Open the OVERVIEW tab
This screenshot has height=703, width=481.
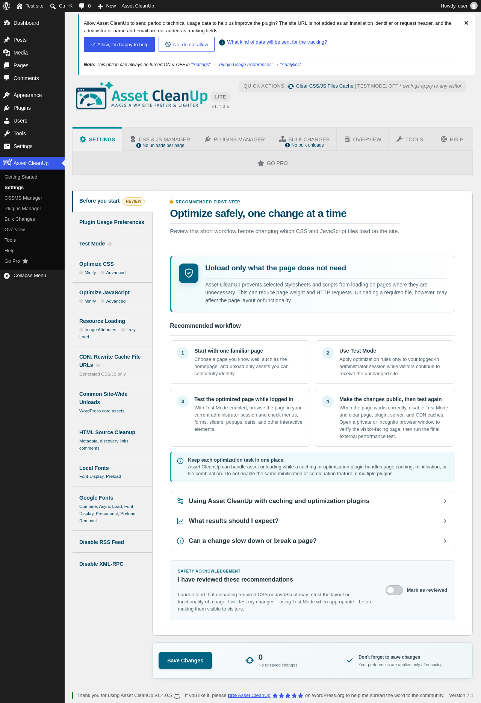[x=363, y=139]
